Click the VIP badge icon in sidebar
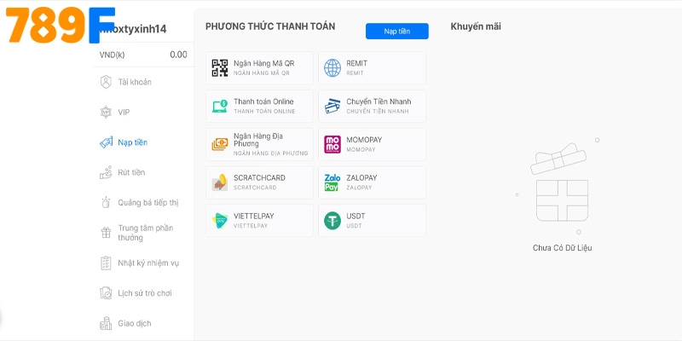Viewport: 682px width, 341px height. [106, 113]
